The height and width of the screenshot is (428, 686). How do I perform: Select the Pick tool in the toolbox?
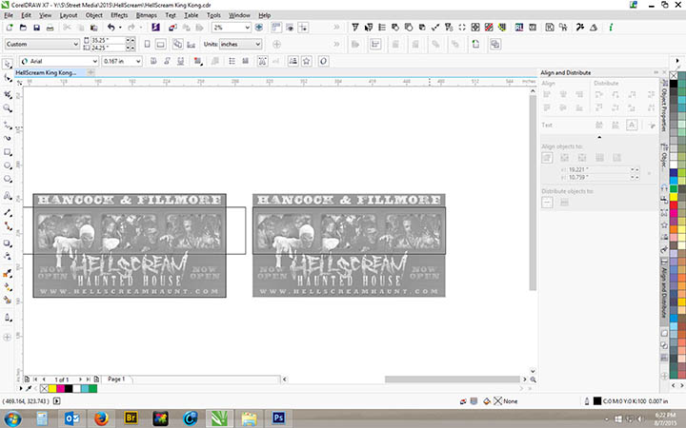click(8, 65)
